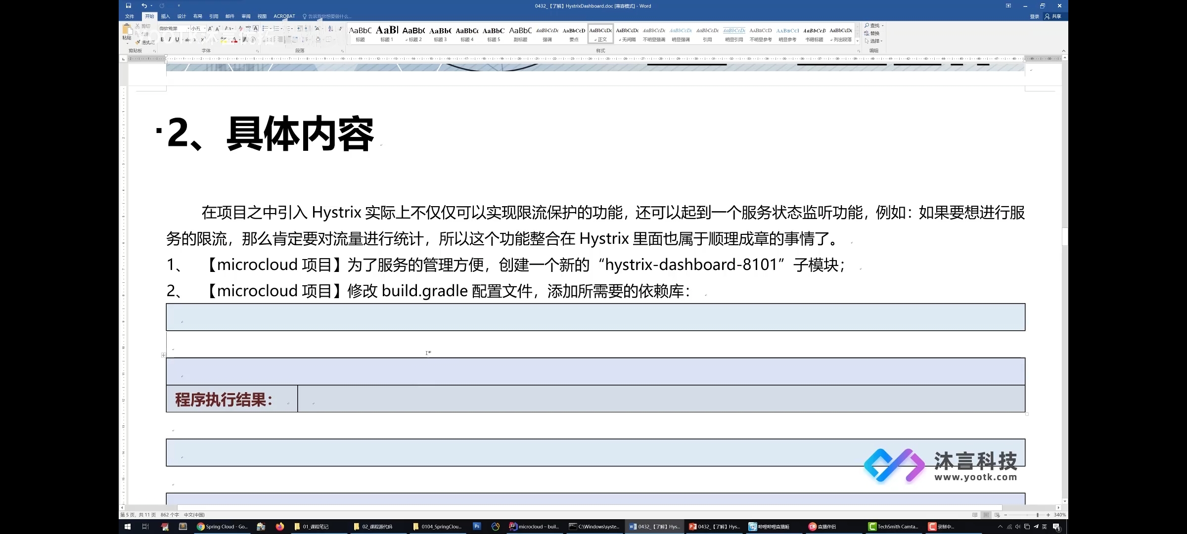Open the 文件 menu
This screenshot has height=534, width=1187.
130,16
